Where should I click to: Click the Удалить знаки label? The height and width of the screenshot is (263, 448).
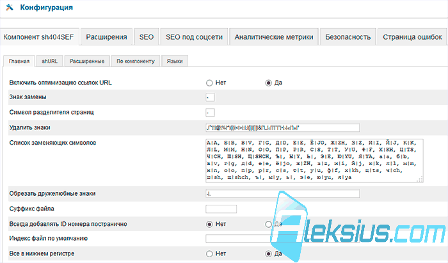pos(29,127)
